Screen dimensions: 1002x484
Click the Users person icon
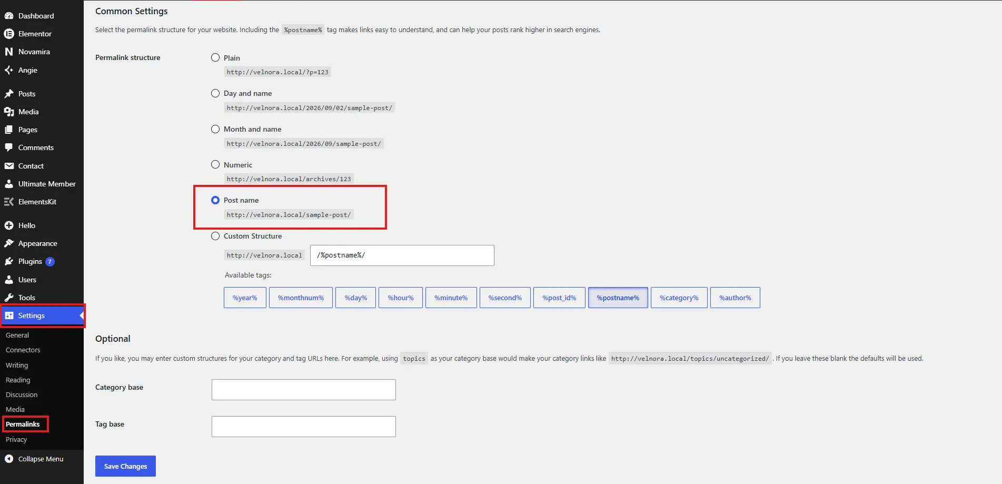pyautogui.click(x=9, y=280)
